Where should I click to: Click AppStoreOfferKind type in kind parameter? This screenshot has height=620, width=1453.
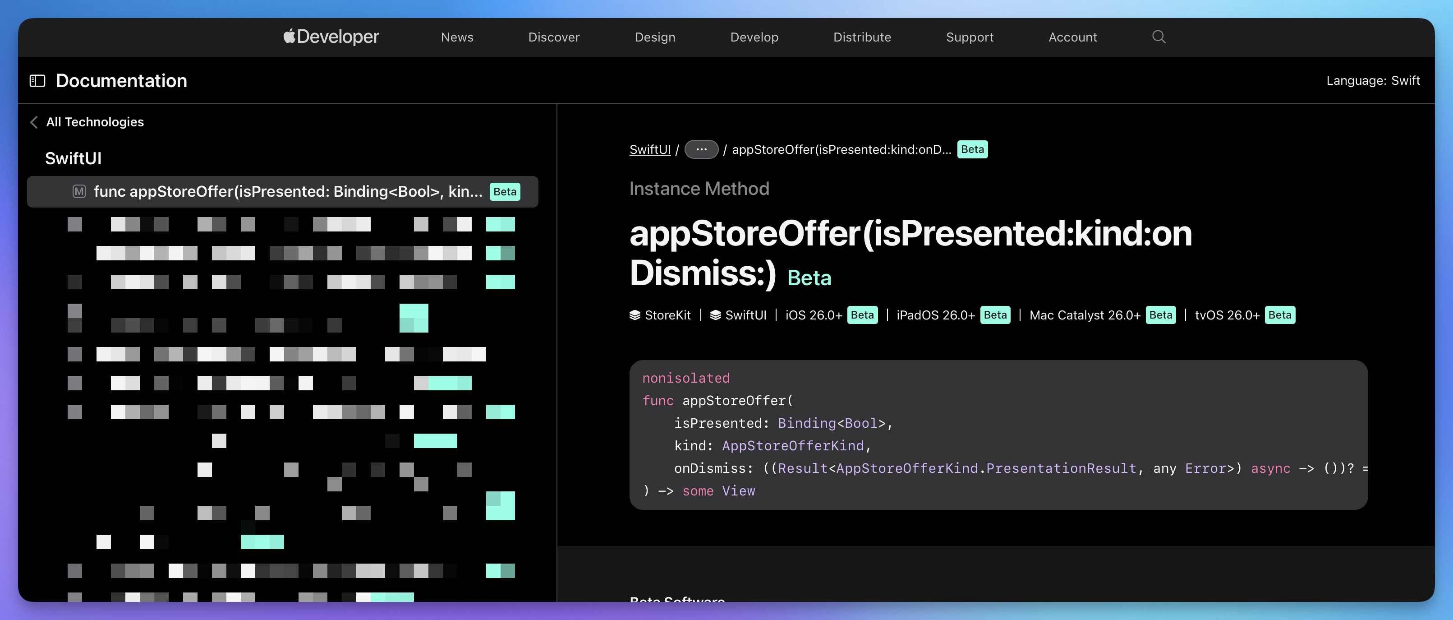pos(792,446)
